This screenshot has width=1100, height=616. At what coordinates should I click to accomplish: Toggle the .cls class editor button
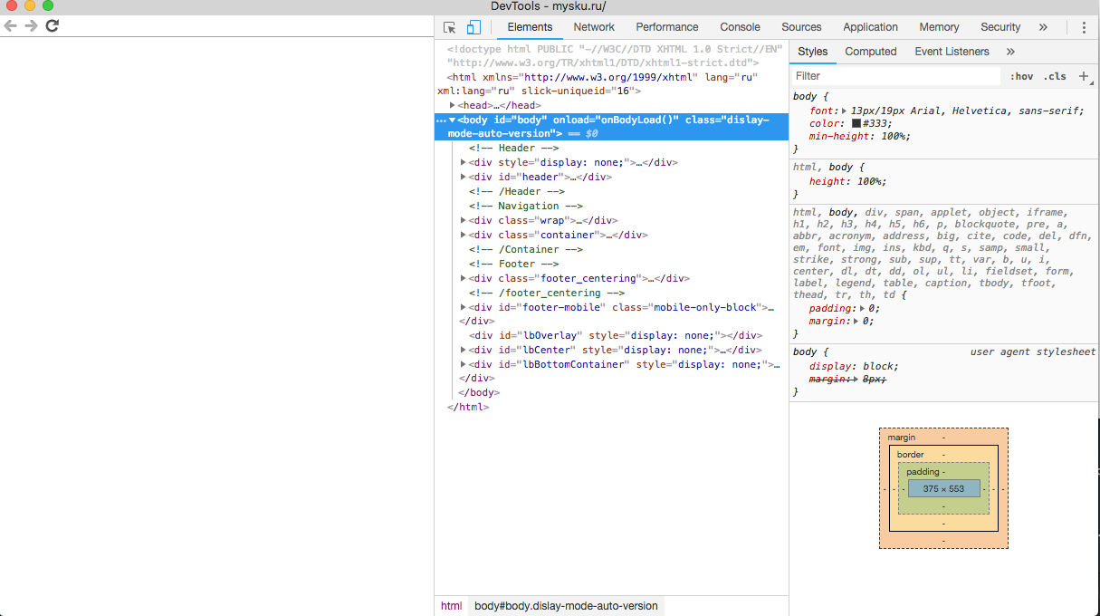(1055, 76)
